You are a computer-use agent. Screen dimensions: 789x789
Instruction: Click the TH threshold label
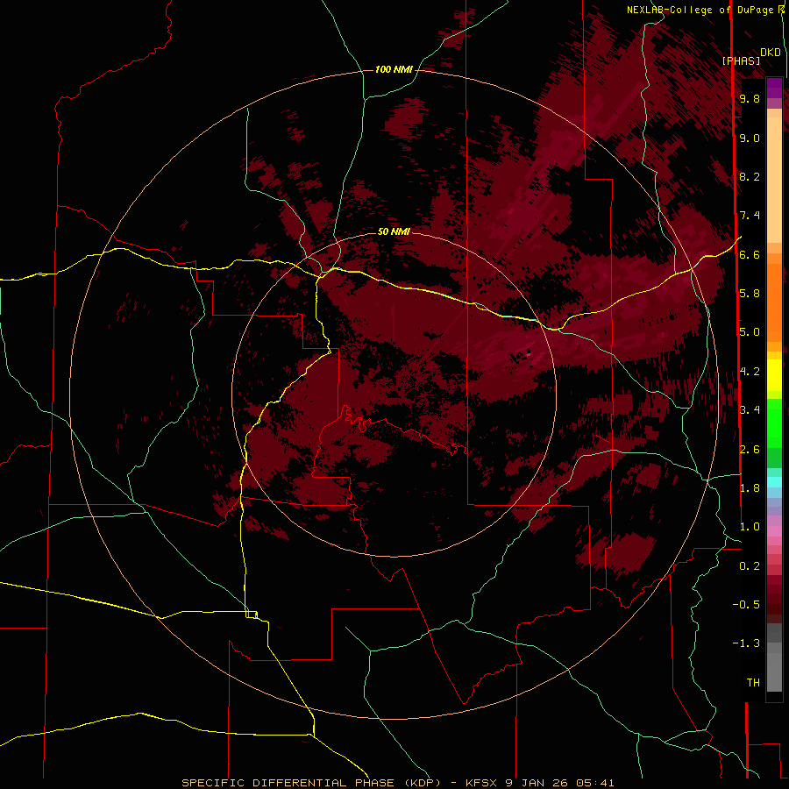pyautogui.click(x=753, y=683)
